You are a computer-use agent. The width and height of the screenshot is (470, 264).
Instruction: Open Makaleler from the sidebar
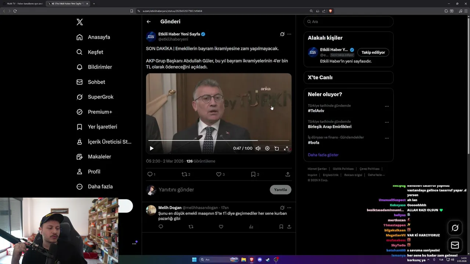click(x=94, y=157)
